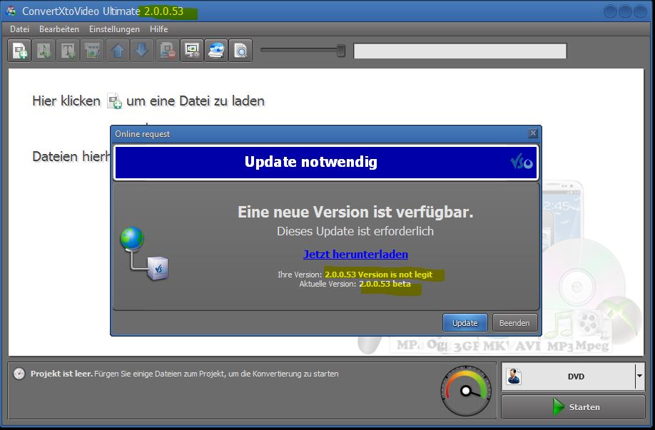
Task: Click the blue move up arrow icon
Action: point(118,51)
